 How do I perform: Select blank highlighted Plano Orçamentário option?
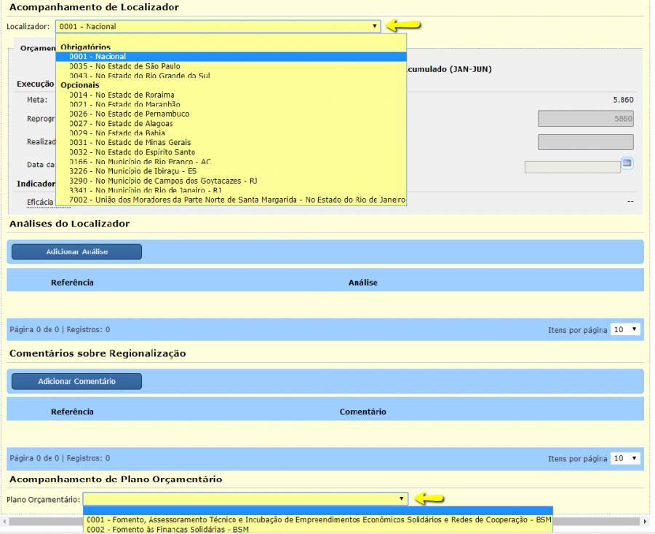tap(318, 511)
